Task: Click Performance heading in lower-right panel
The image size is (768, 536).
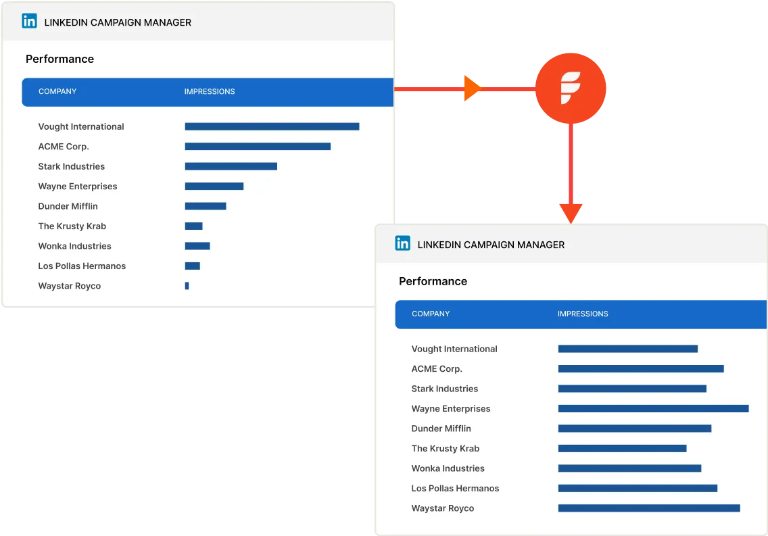Action: tap(433, 281)
